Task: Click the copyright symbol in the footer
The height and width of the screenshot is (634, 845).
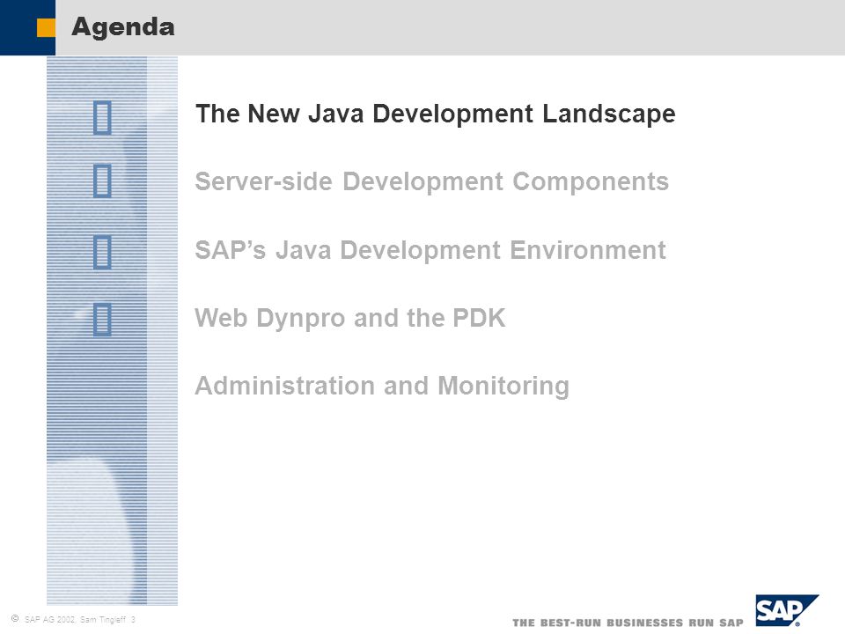Action: pyautogui.click(x=15, y=619)
